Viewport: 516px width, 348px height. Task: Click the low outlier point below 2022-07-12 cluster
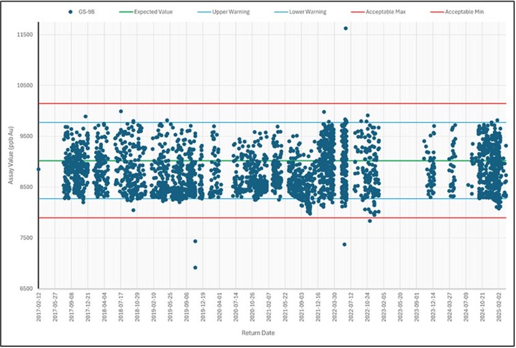tap(344, 244)
